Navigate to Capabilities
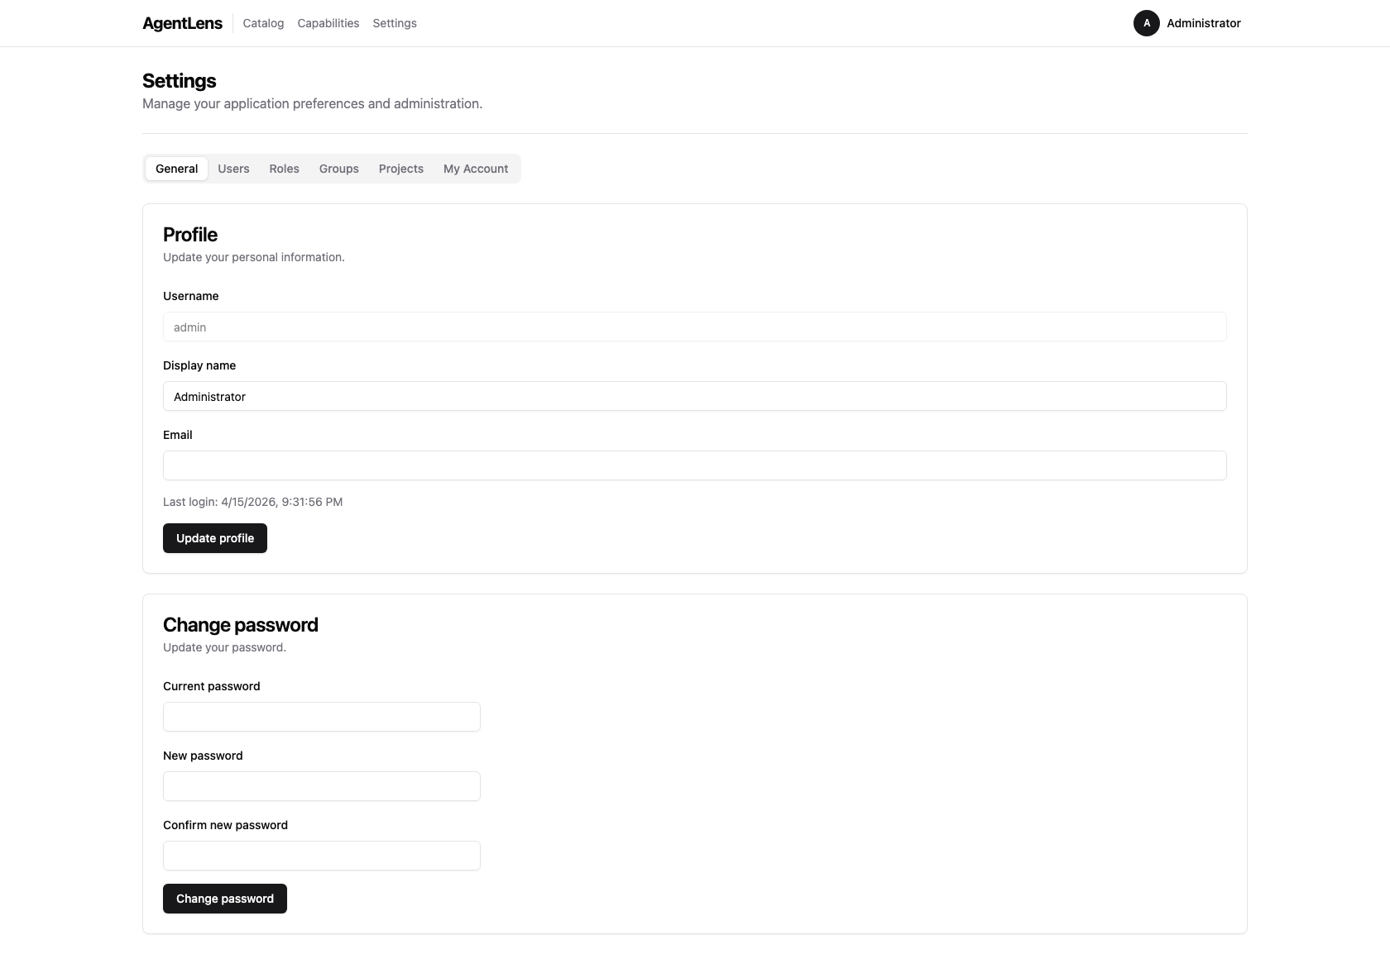The height and width of the screenshot is (954, 1390). point(328,23)
